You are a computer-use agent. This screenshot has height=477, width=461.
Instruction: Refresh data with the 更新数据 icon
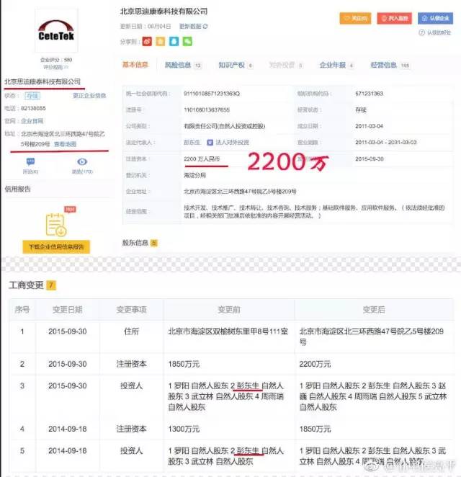[205, 27]
